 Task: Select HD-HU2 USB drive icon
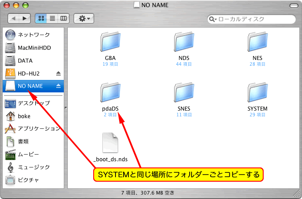10,73
